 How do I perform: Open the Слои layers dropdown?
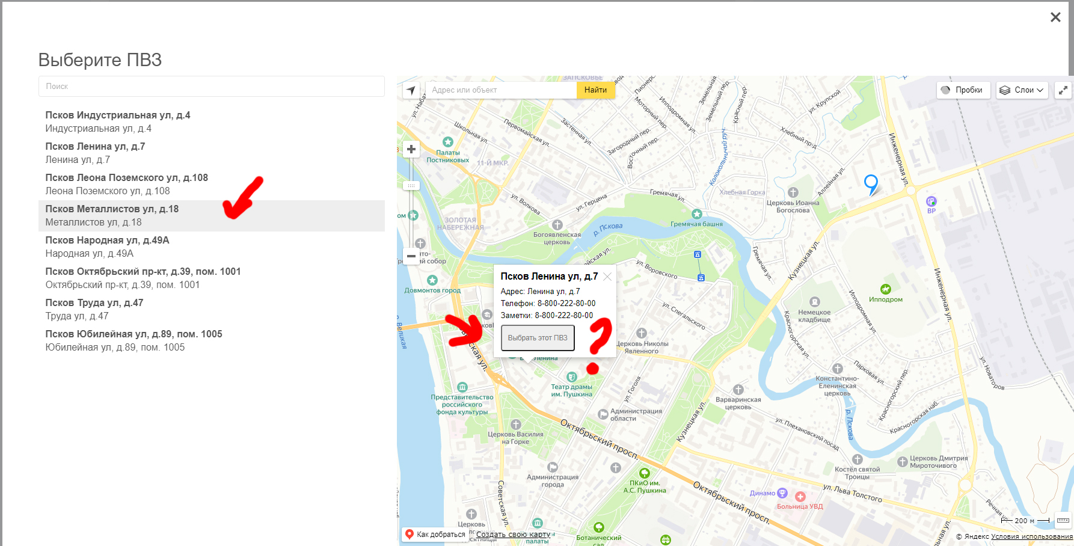point(1022,90)
